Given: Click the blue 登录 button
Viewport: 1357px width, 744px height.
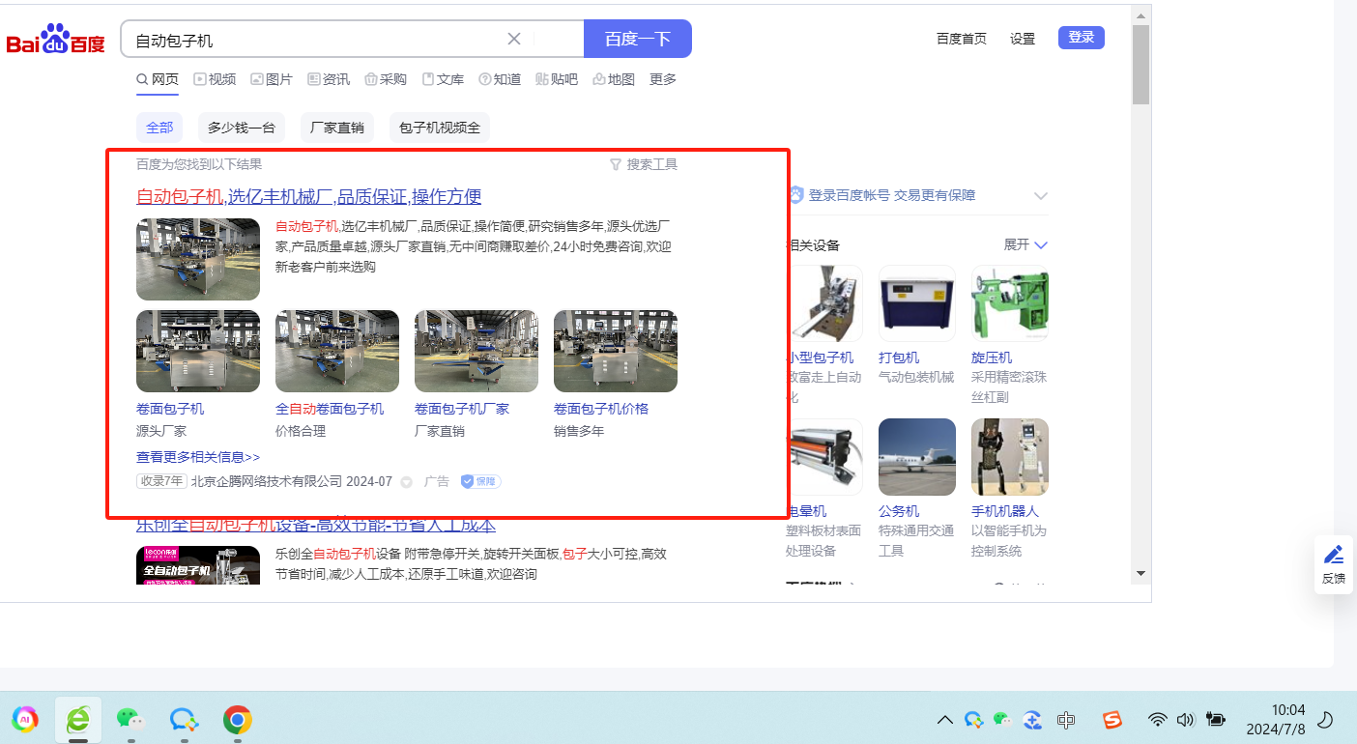Looking at the screenshot, I should pos(1082,38).
